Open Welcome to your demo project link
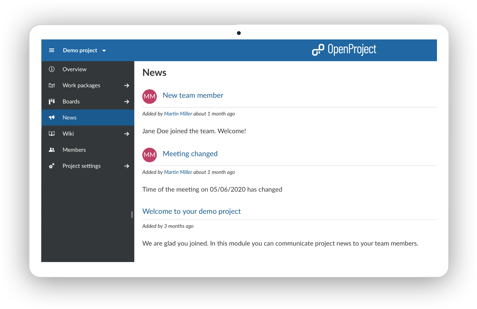The image size is (477, 309). [191, 211]
